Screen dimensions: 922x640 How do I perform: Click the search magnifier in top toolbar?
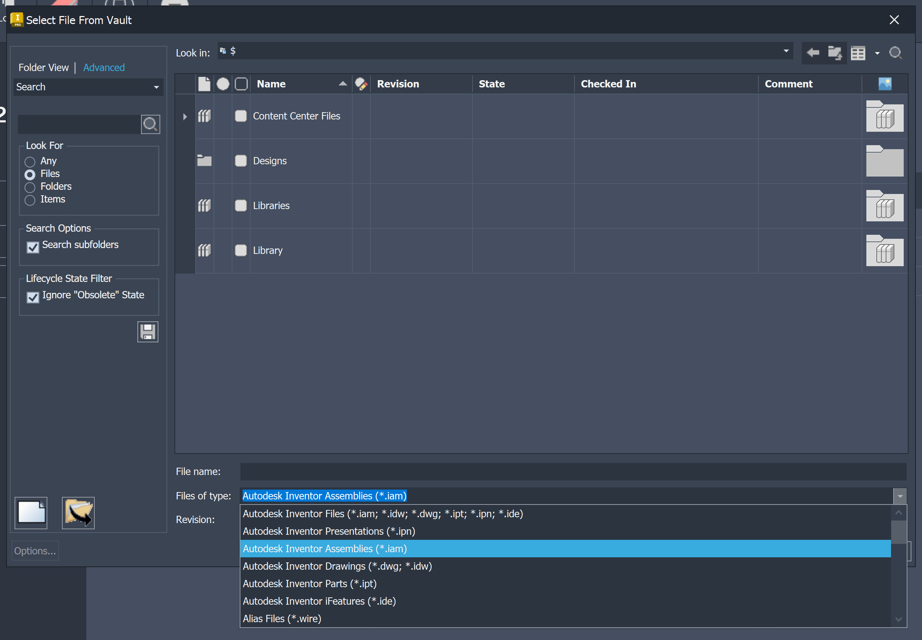895,52
